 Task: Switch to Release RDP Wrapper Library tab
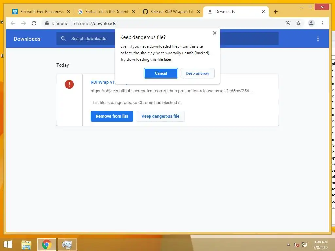[171, 12]
